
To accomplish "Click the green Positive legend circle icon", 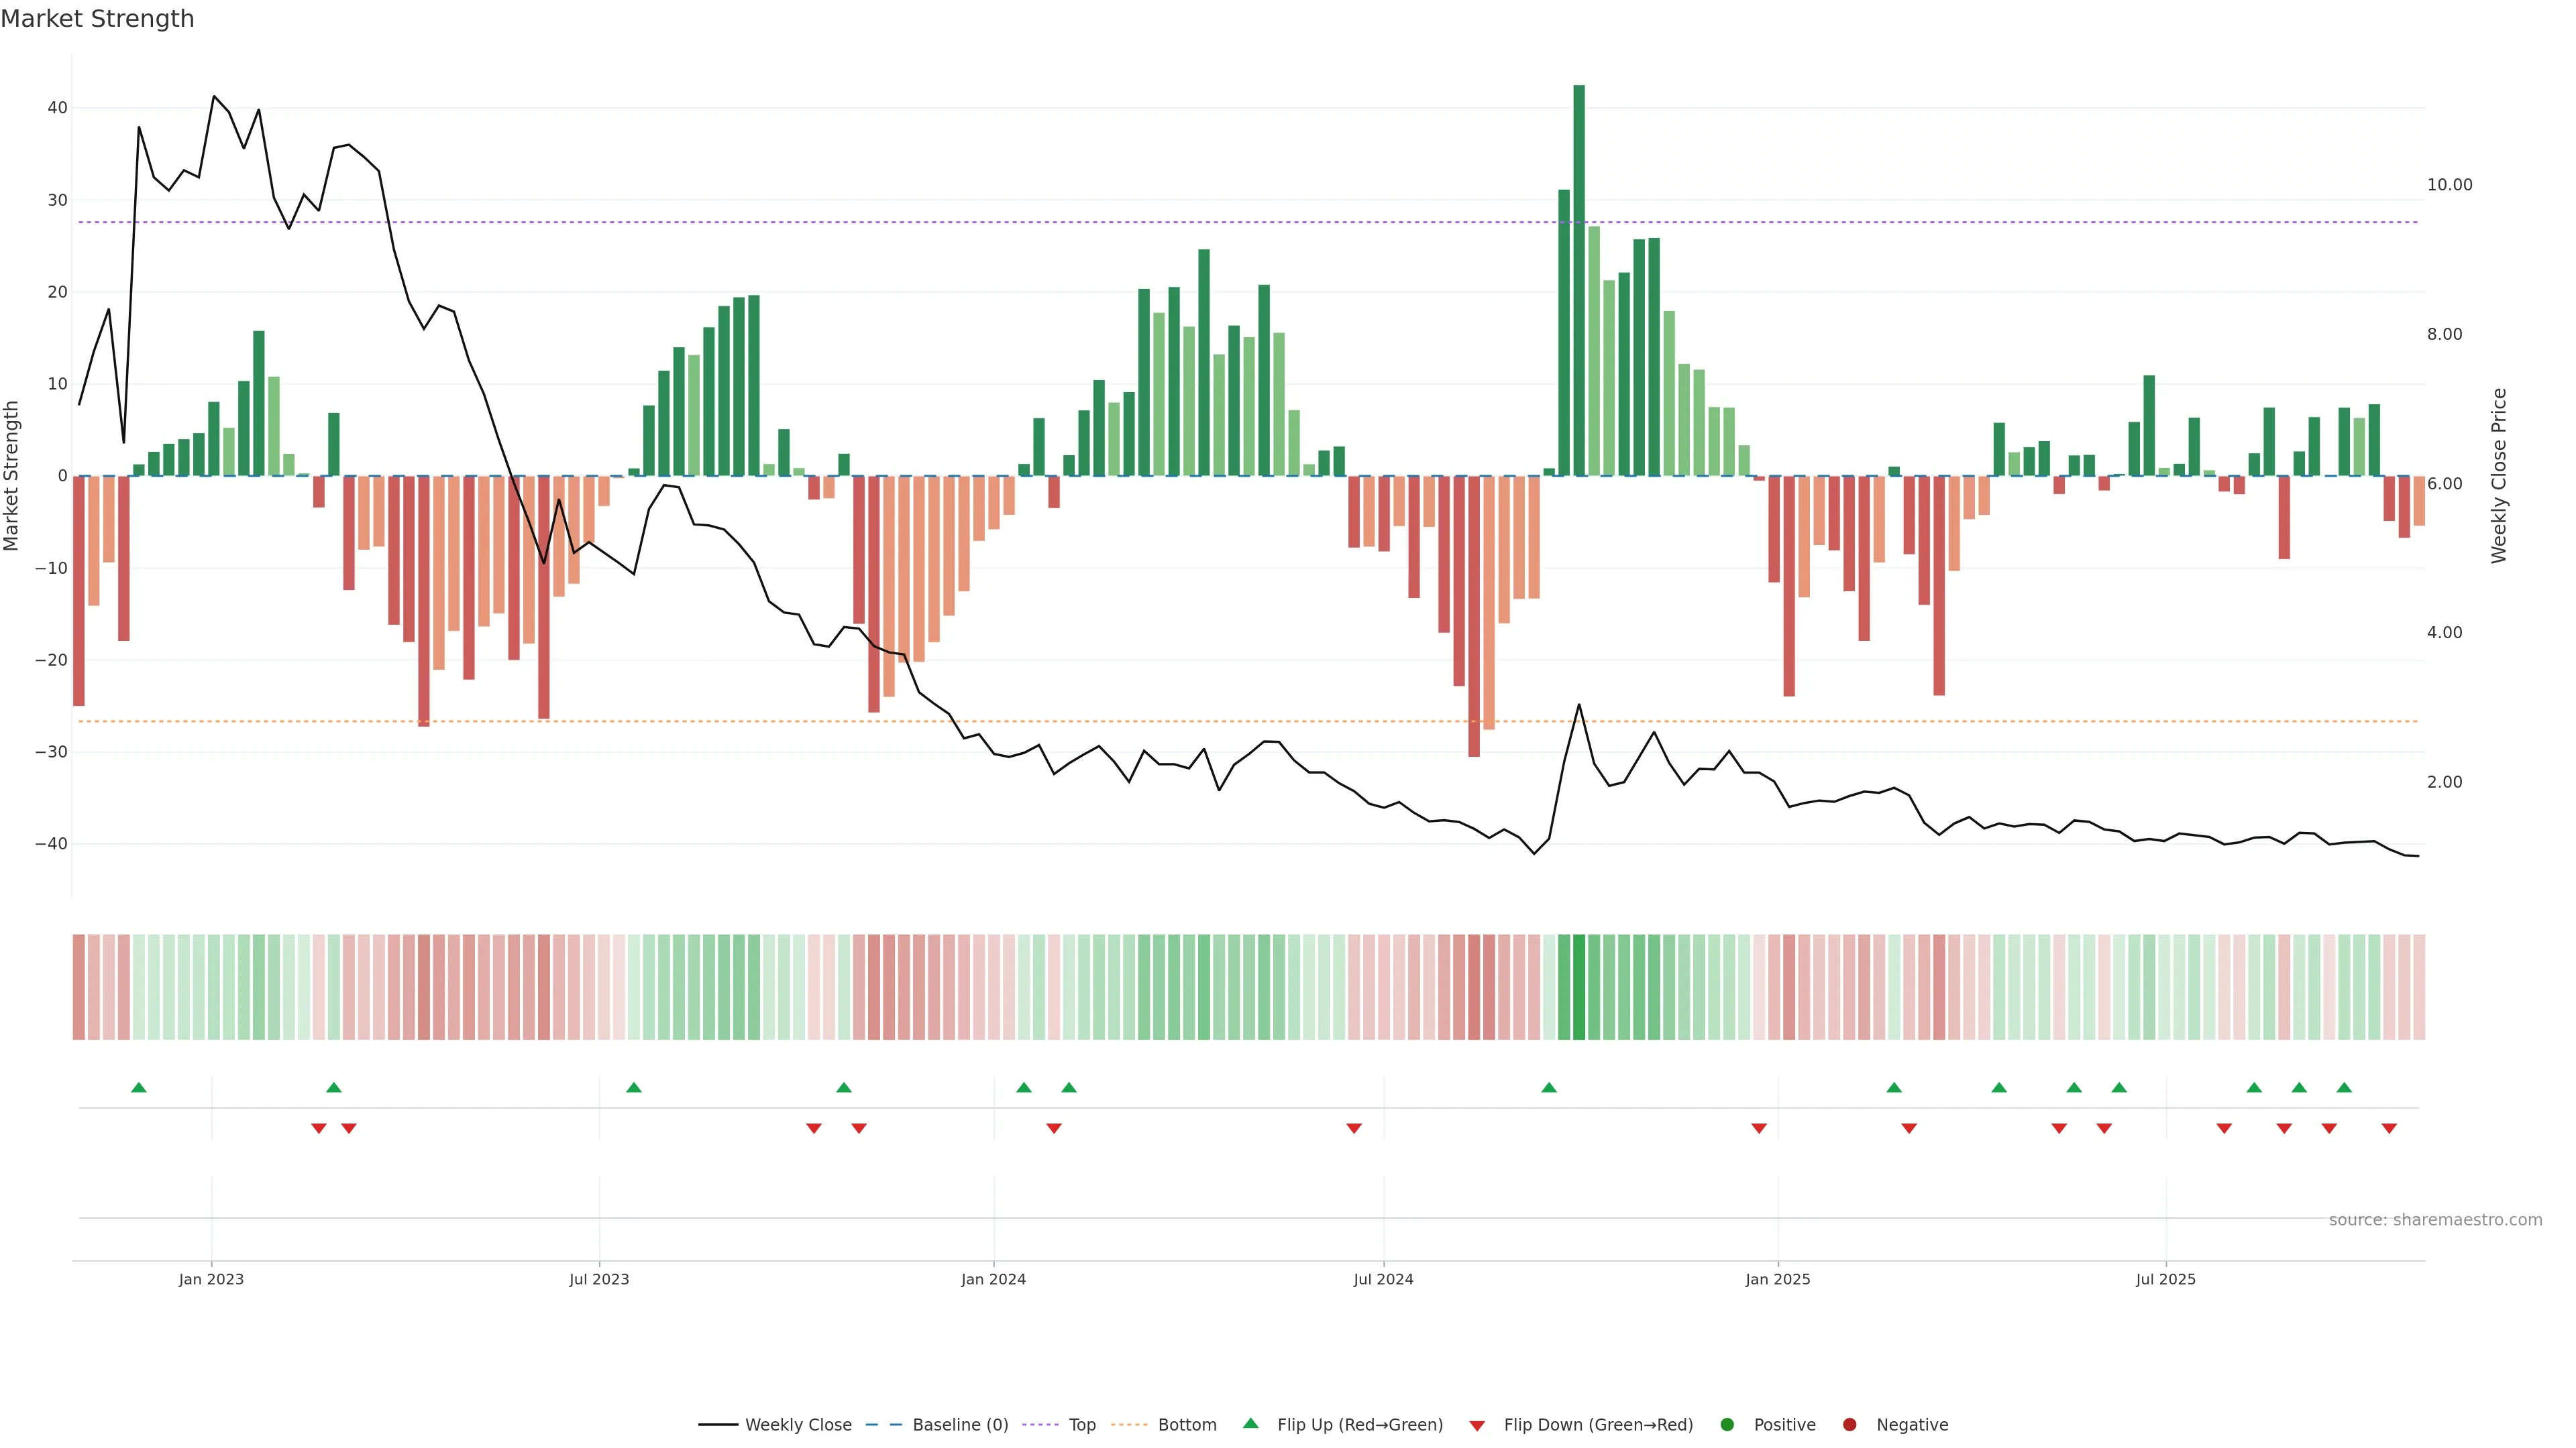I will [x=1727, y=1424].
